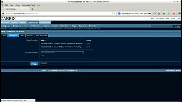Image resolution: width=182 pixels, height=102 pixels.
Task: Open the Actions submenu item
Action: [46, 26]
